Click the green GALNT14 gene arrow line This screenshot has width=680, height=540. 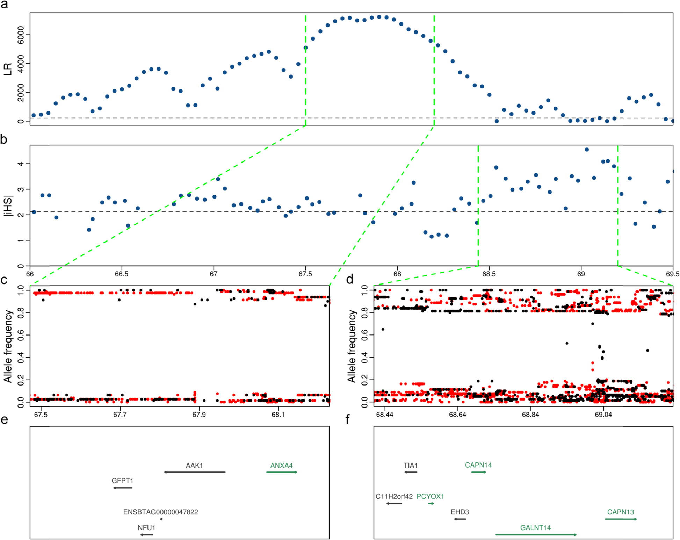coord(536,535)
